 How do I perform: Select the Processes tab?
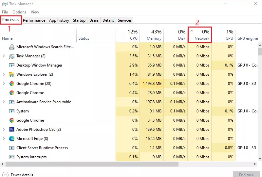11,20
